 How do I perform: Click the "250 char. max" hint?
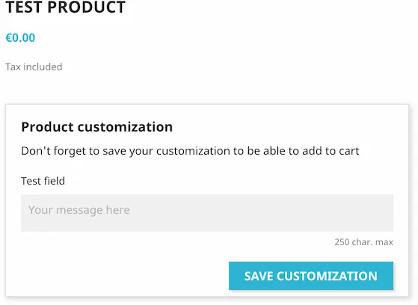(364, 242)
